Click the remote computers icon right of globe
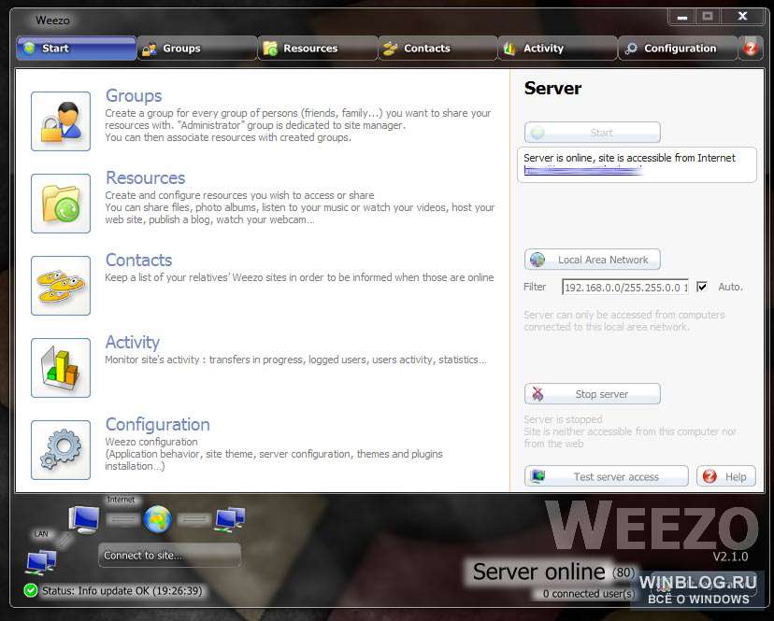Viewport: 774px width, 621px height. tap(230, 519)
